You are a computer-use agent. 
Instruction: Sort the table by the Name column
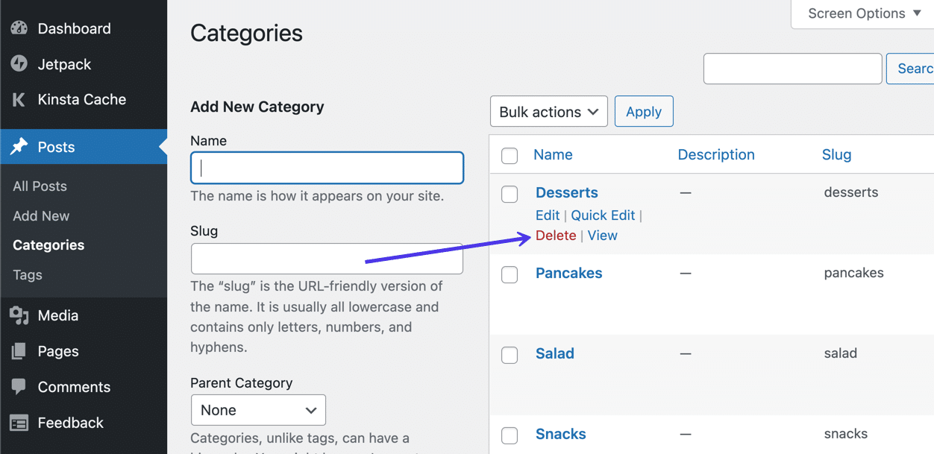tap(553, 154)
